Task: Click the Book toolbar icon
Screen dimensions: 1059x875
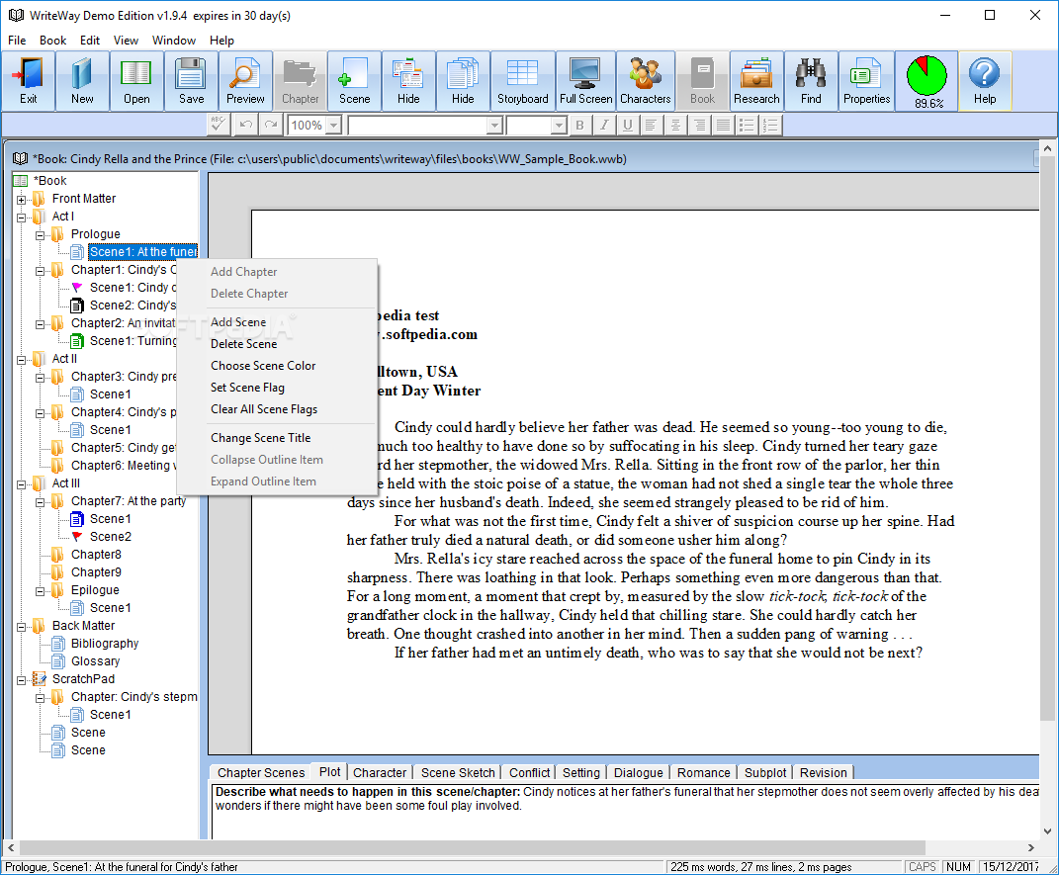Action: 702,81
